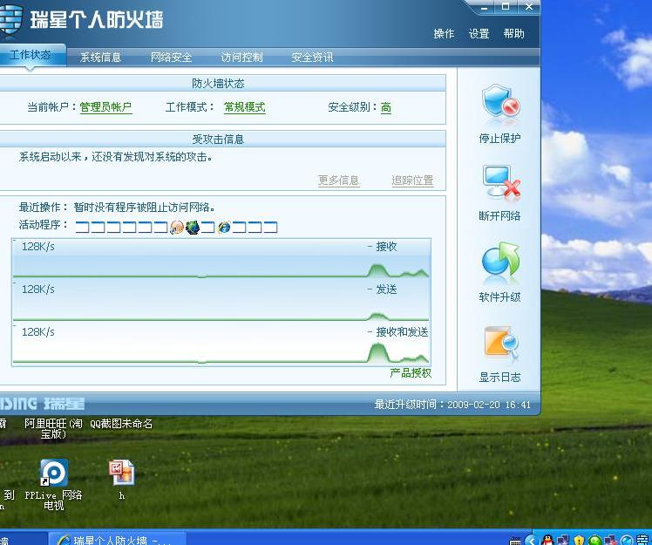Click the 常规模式 work mode link

pyautogui.click(x=244, y=107)
